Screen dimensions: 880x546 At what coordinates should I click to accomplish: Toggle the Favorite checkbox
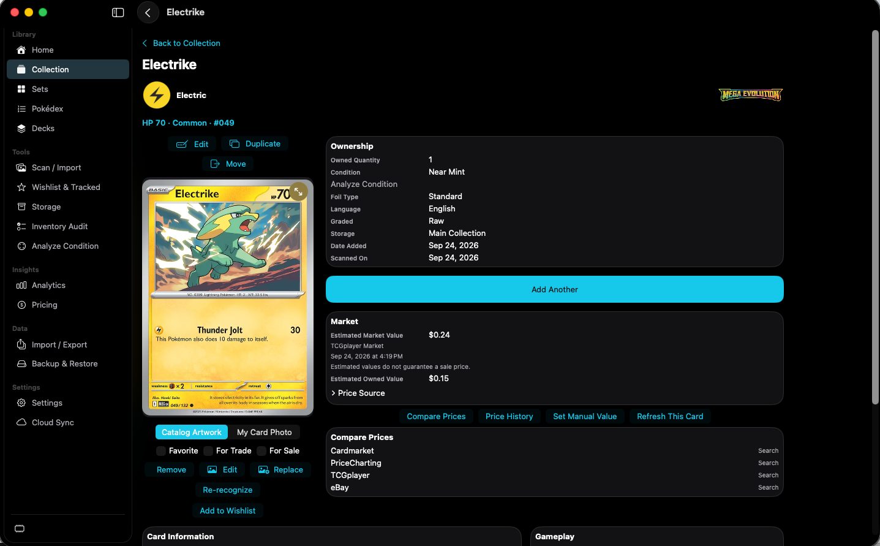[161, 450]
